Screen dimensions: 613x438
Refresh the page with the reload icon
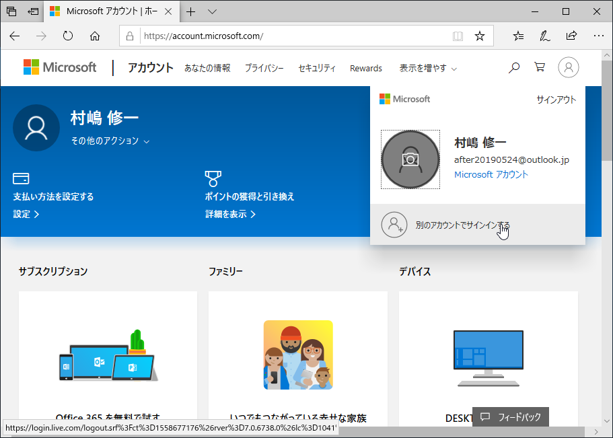(x=68, y=36)
